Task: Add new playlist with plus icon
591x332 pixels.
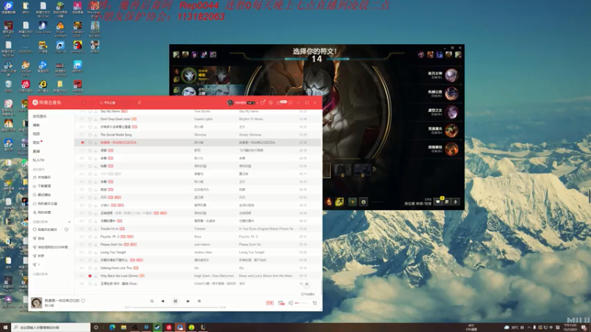Action: (x=69, y=222)
